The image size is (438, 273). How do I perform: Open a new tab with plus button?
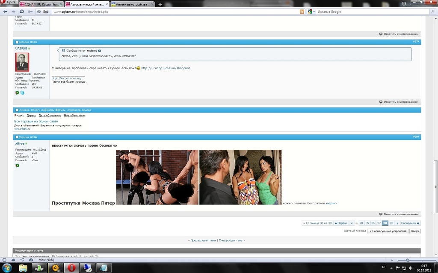click(x=160, y=4)
